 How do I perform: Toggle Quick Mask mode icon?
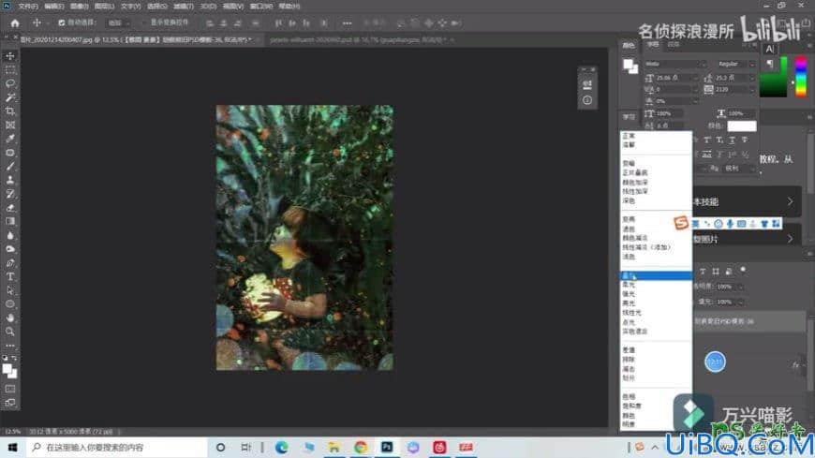point(10,389)
